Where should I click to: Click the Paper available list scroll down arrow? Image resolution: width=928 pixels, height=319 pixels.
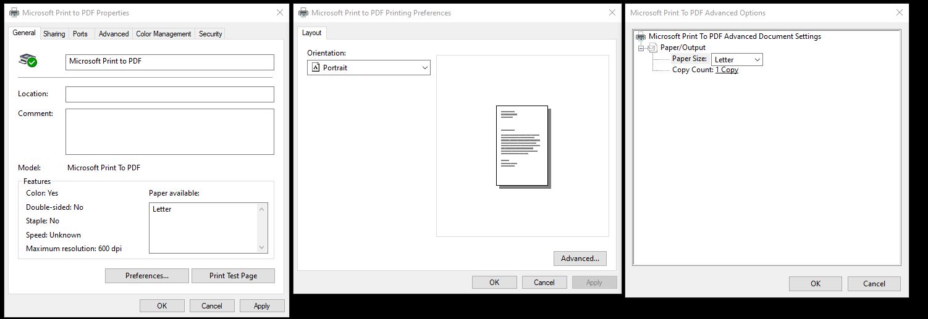point(262,247)
